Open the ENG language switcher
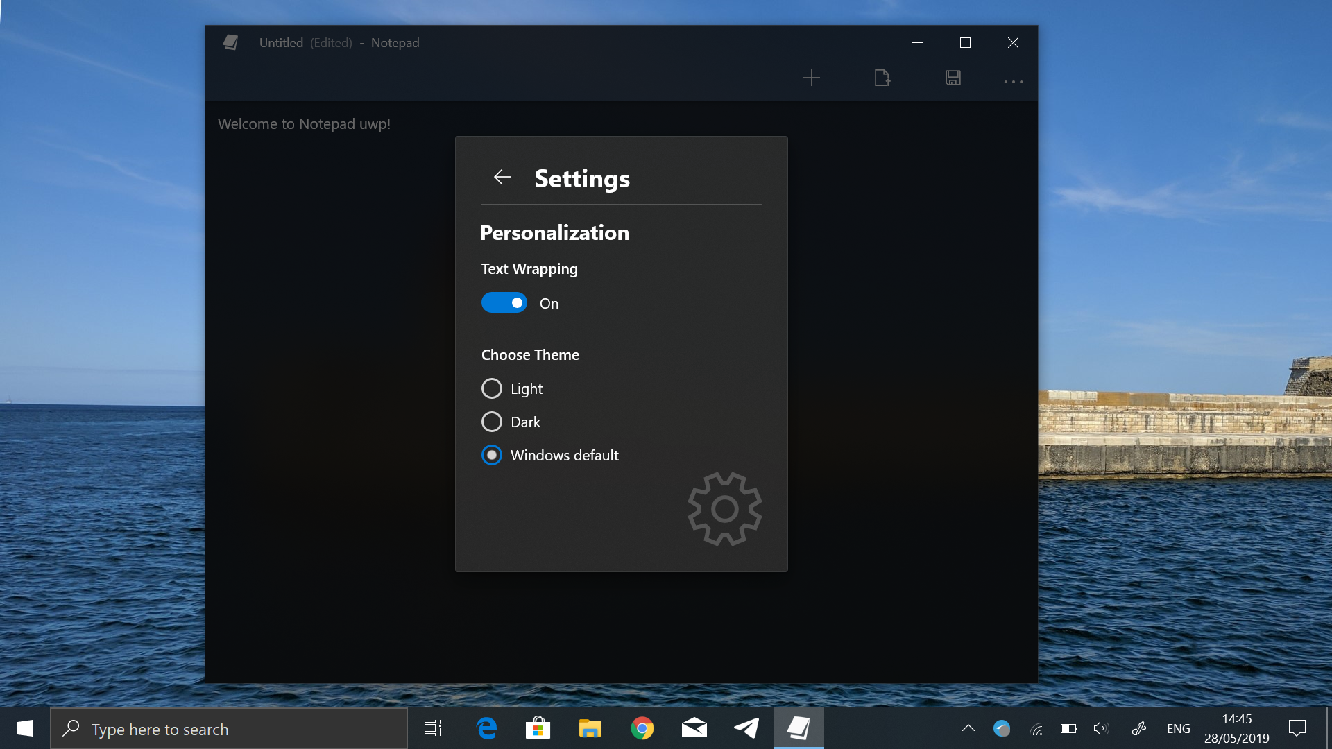Viewport: 1332px width, 749px height. (1178, 728)
